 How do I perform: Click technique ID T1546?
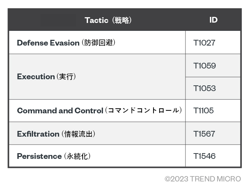click(x=204, y=156)
